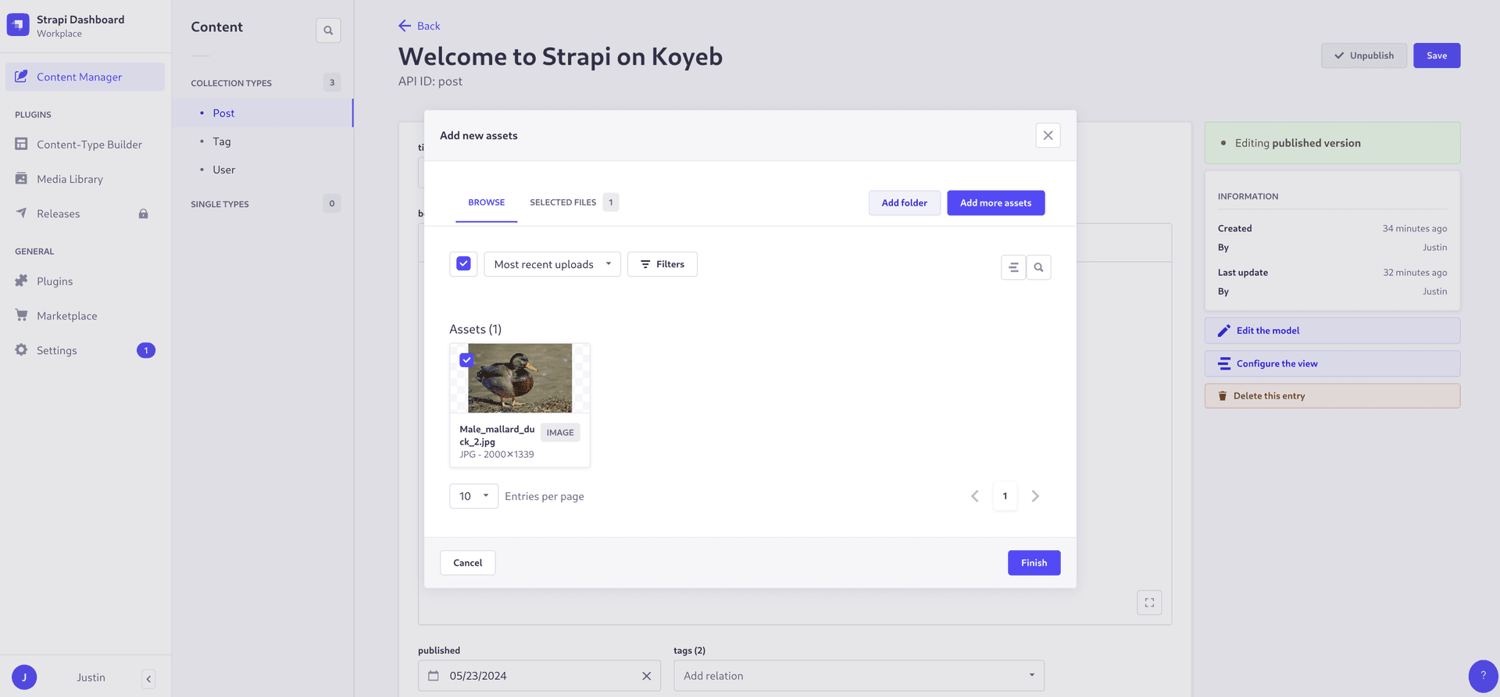Switch to the Selected Files tab

point(562,202)
